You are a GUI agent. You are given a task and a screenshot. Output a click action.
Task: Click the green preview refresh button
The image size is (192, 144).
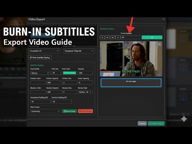152,38
